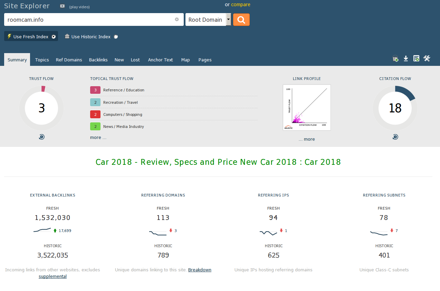The width and height of the screenshot is (440, 291).
Task: Add site to bucket icon
Action: [395, 59]
